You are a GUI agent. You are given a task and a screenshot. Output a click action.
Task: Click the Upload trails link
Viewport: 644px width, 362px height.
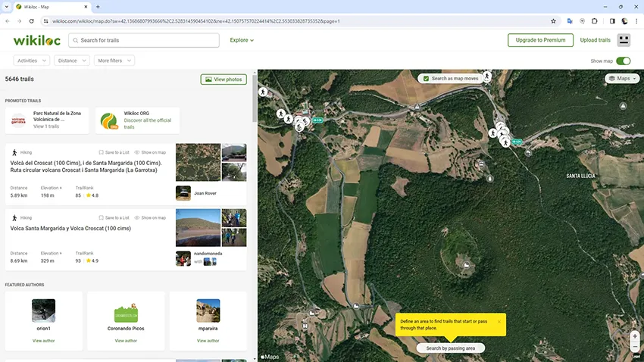click(595, 40)
